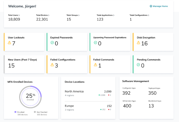The height and width of the screenshot is (122, 179).
Task: Expand Total Devices details
Action: click(x=43, y=15)
